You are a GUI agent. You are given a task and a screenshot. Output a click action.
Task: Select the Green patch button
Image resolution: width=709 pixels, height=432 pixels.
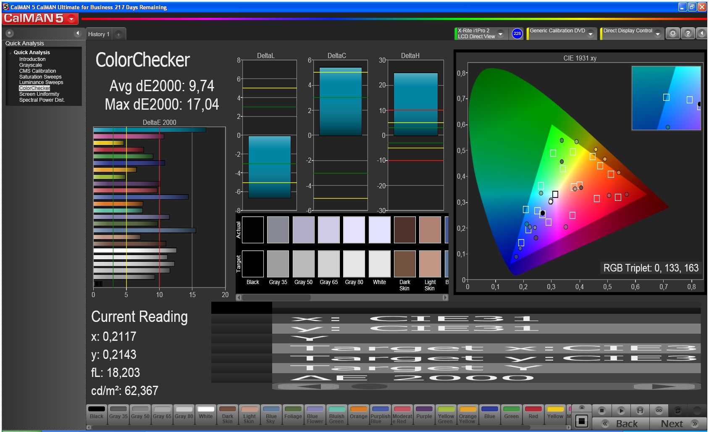tap(512, 415)
